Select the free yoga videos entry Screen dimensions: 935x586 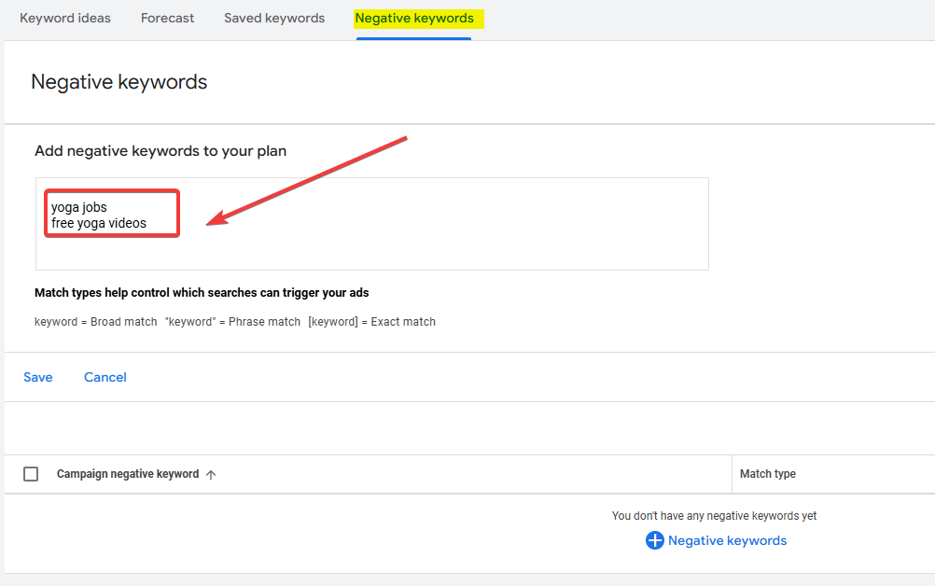[x=97, y=222]
